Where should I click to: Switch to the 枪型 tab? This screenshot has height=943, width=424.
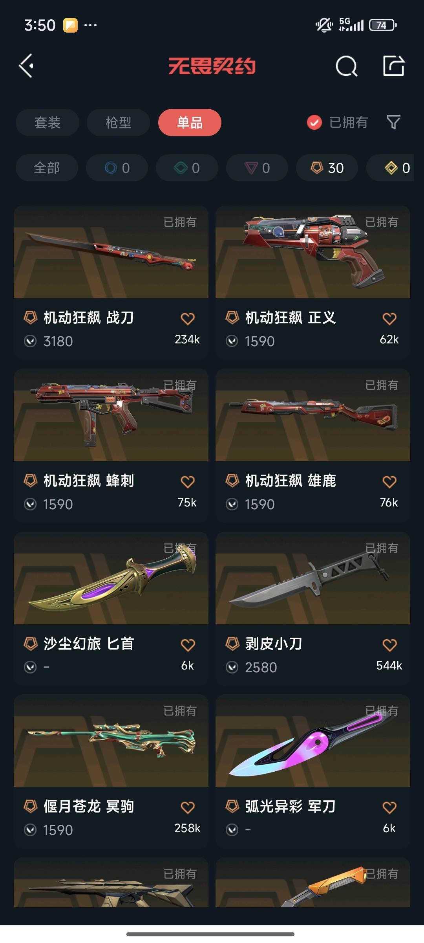click(118, 123)
